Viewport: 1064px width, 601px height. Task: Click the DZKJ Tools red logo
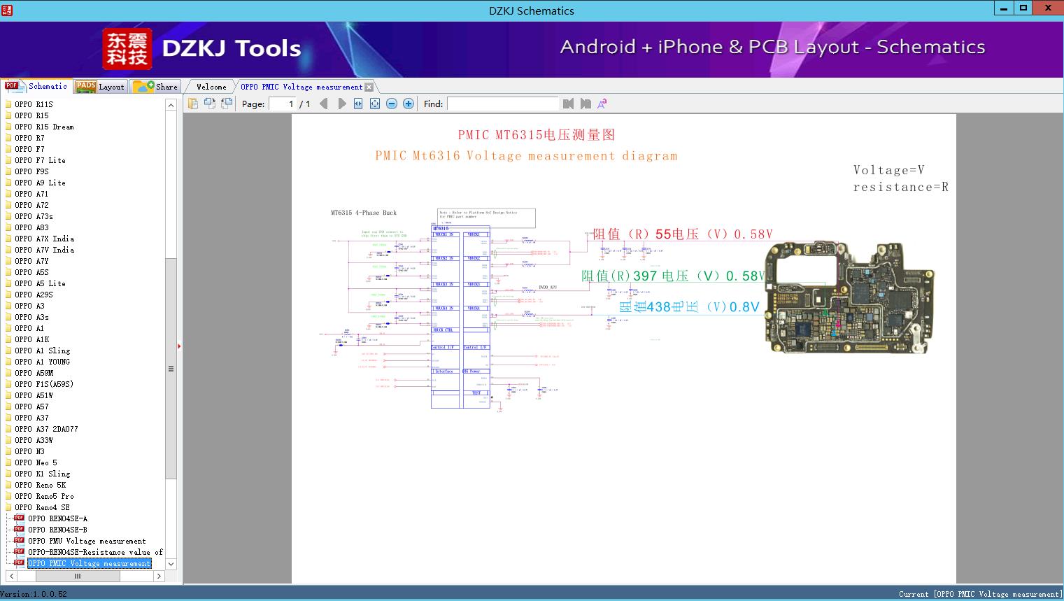(127, 49)
